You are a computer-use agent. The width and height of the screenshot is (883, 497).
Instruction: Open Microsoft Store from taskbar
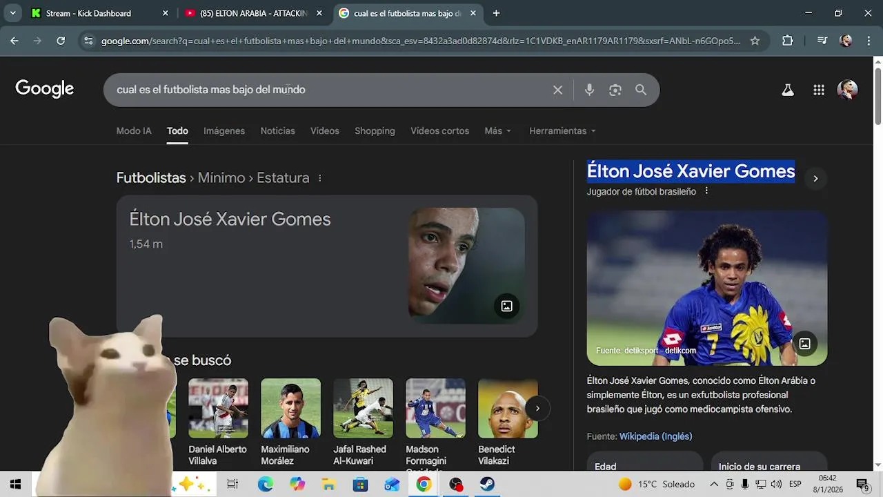point(361,485)
